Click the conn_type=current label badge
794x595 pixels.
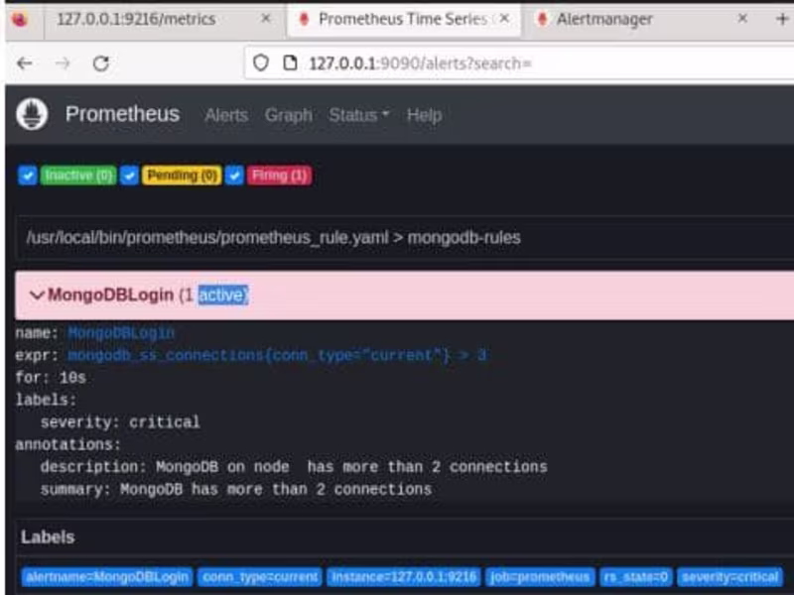pyautogui.click(x=260, y=577)
